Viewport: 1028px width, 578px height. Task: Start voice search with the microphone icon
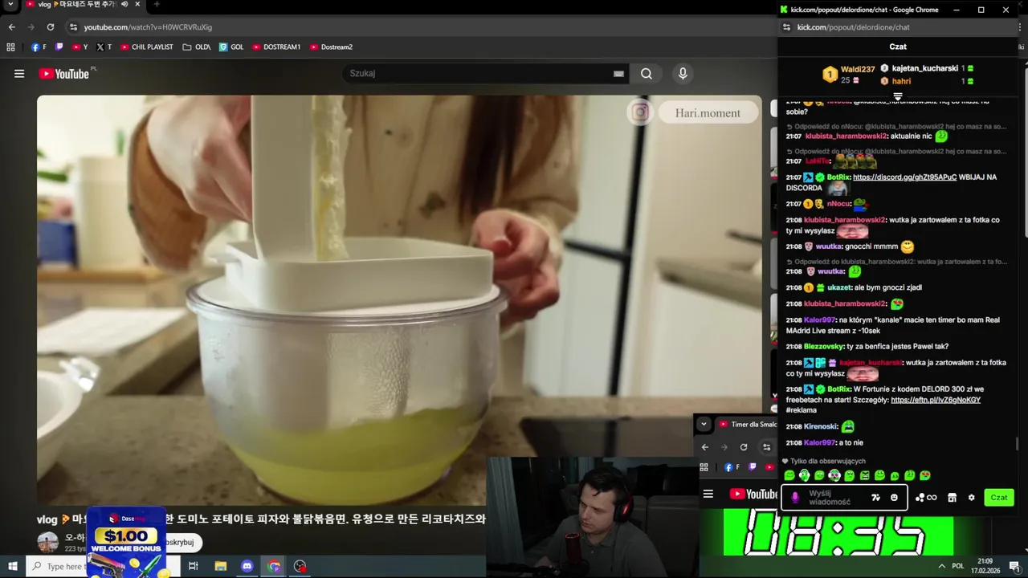point(683,74)
